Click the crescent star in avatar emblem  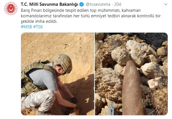[x=11, y=9]
